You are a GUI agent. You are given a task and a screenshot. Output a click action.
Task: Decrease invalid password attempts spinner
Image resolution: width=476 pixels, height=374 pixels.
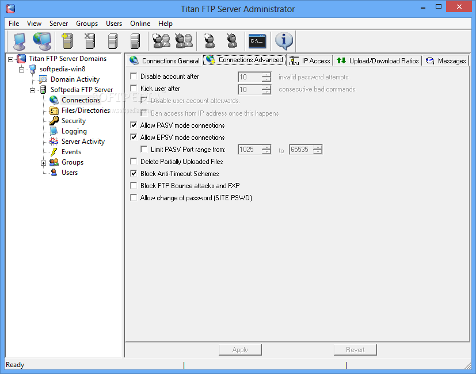(266, 79)
